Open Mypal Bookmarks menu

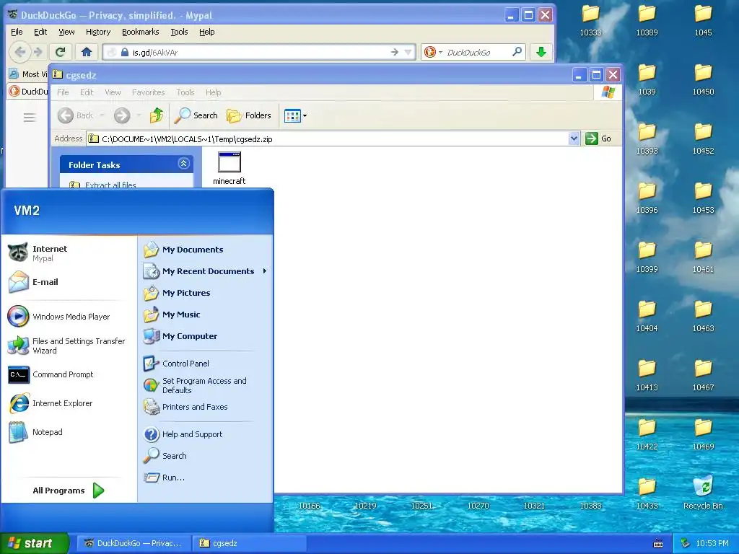pos(141,32)
